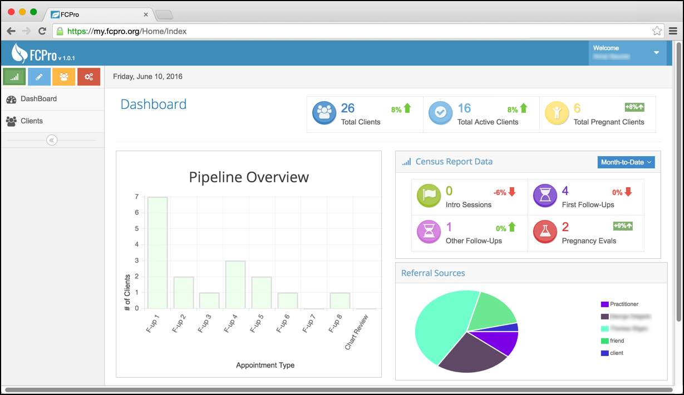Click the green bar chart toolbar icon
The height and width of the screenshot is (395, 684).
click(x=14, y=77)
